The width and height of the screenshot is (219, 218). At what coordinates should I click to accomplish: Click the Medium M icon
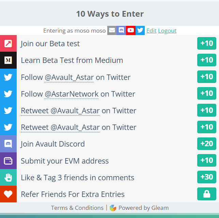[8, 60]
